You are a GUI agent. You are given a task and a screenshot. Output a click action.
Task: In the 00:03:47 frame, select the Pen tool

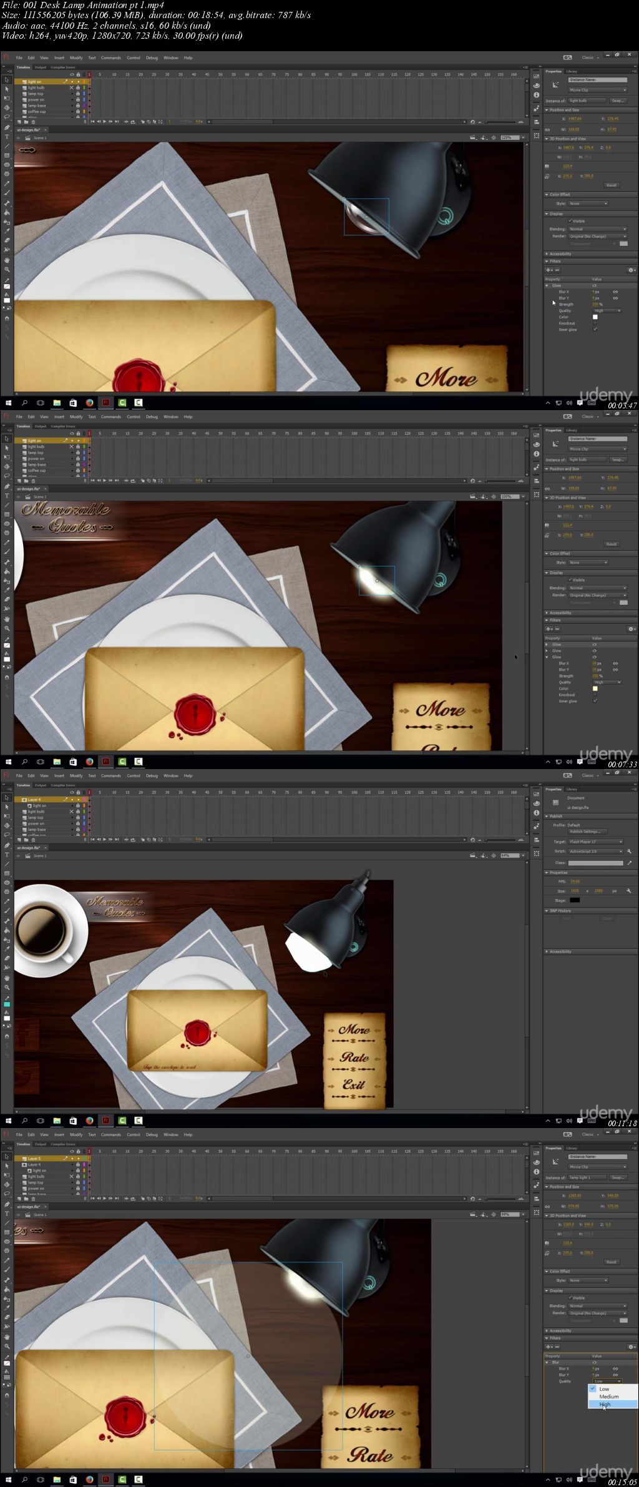7,127
